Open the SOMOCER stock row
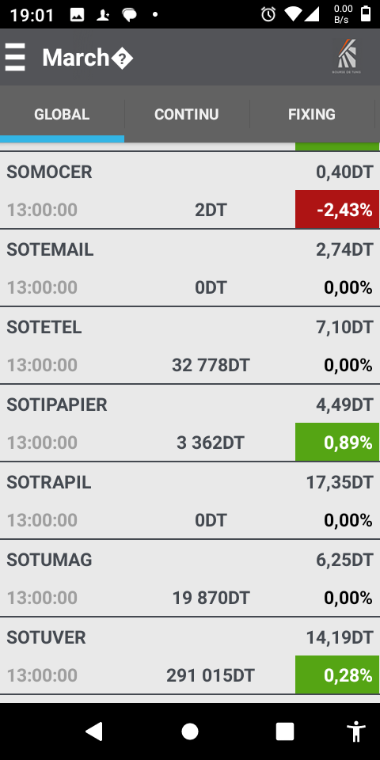This screenshot has height=760, width=380. 190,190
